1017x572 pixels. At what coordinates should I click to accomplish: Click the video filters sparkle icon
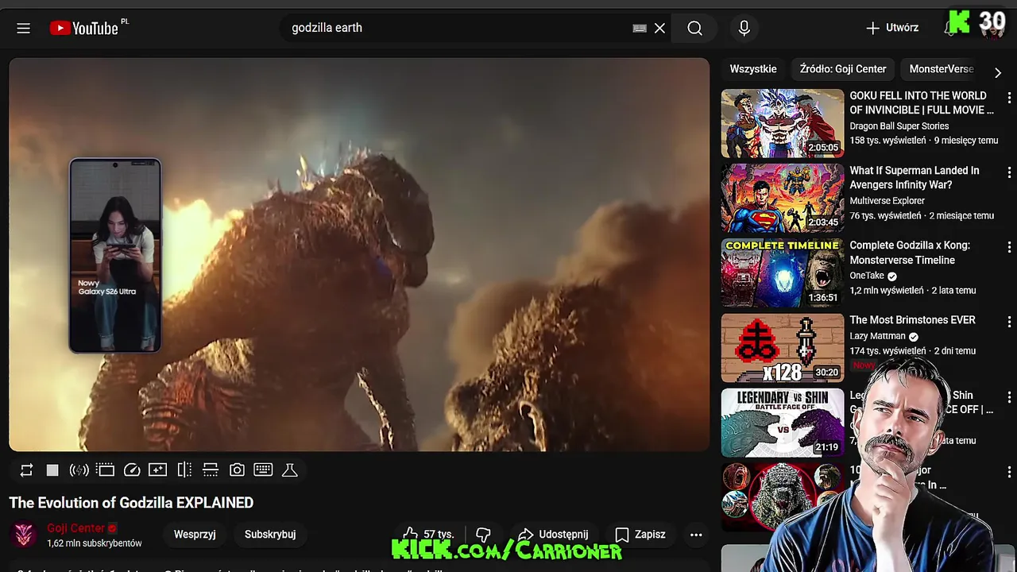coord(158,470)
